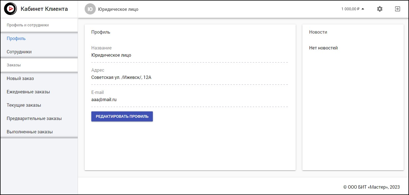The image size is (409, 195).
Task: Open settings via the gear icon
Action: pyautogui.click(x=379, y=9)
